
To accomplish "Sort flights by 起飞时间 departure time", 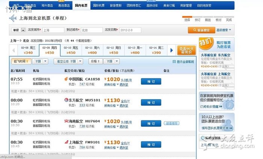I will (x=21, y=61).
